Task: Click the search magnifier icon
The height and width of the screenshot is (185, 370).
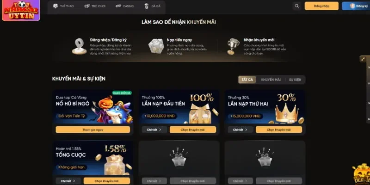Action: (x=297, y=6)
